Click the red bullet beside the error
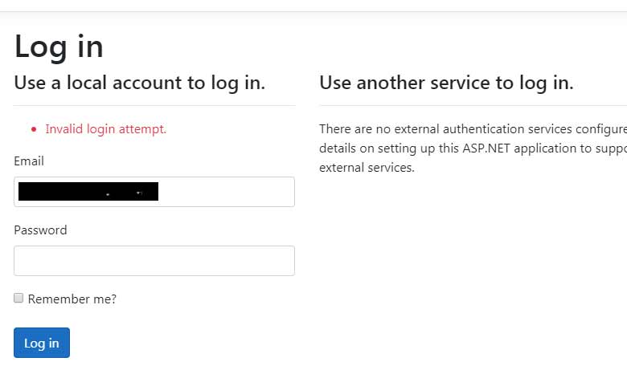The height and width of the screenshot is (370, 627). 34,130
